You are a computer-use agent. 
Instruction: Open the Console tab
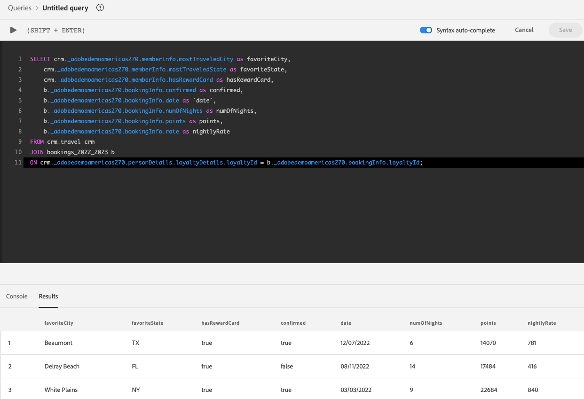pos(17,296)
